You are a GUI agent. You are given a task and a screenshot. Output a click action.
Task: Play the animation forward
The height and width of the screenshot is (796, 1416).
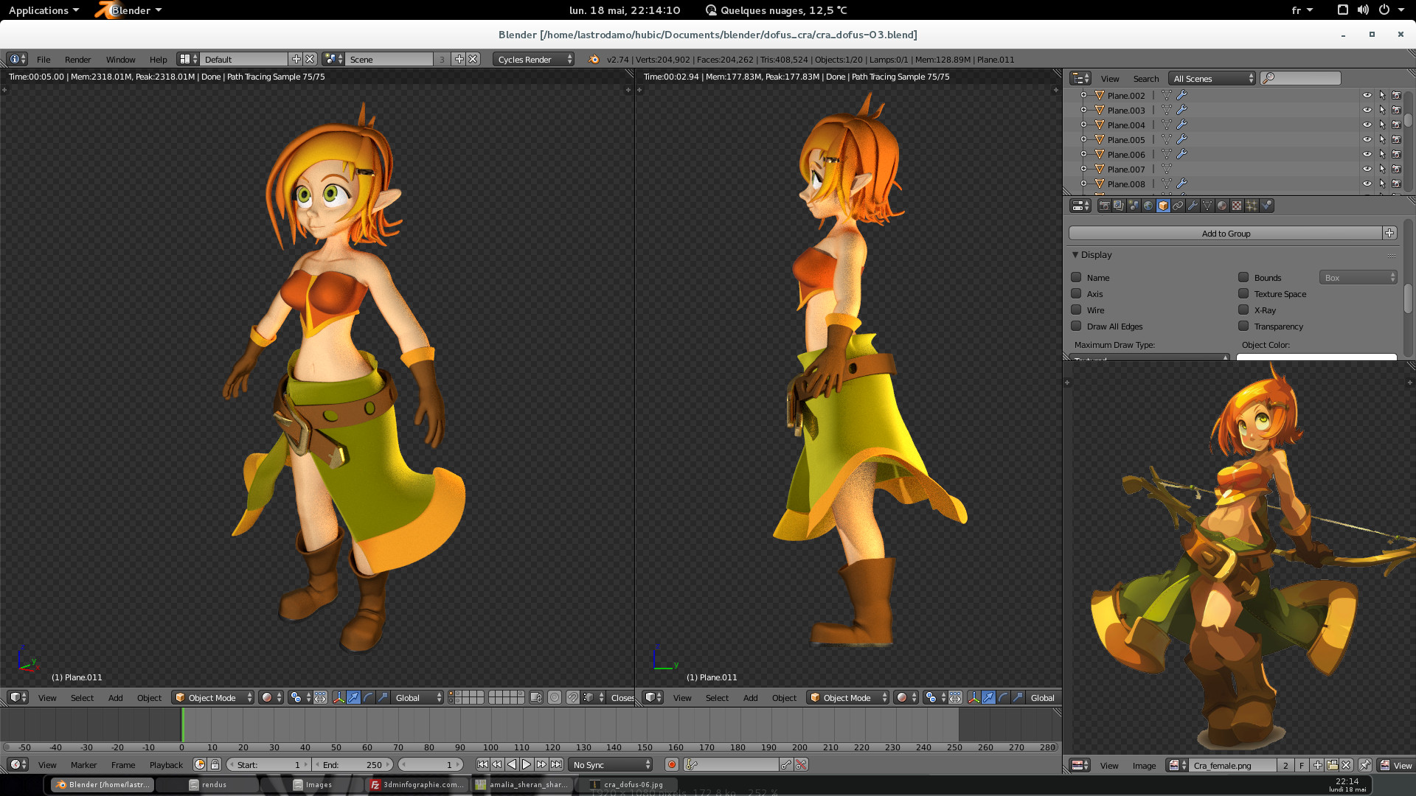coord(527,764)
